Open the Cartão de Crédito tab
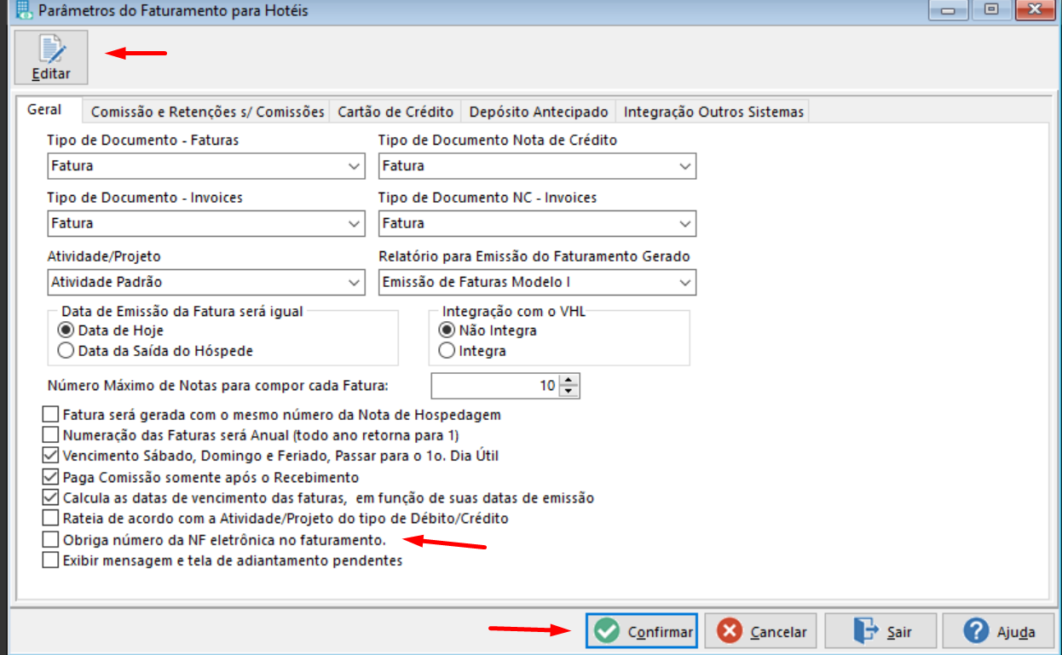1062x655 pixels. pos(396,112)
